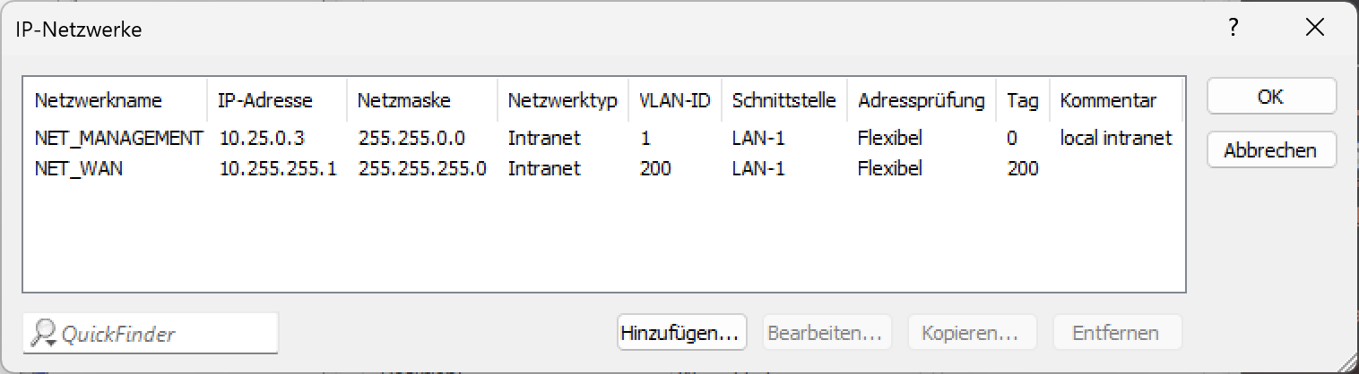Click the help question mark icon
1359x374 pixels.
click(1233, 29)
